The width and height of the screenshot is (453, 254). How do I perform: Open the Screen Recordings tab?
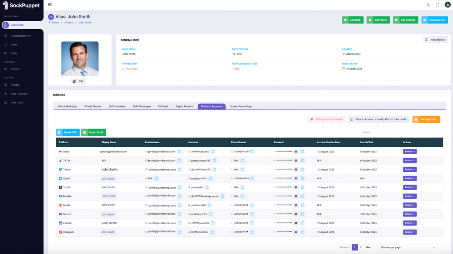(241, 106)
